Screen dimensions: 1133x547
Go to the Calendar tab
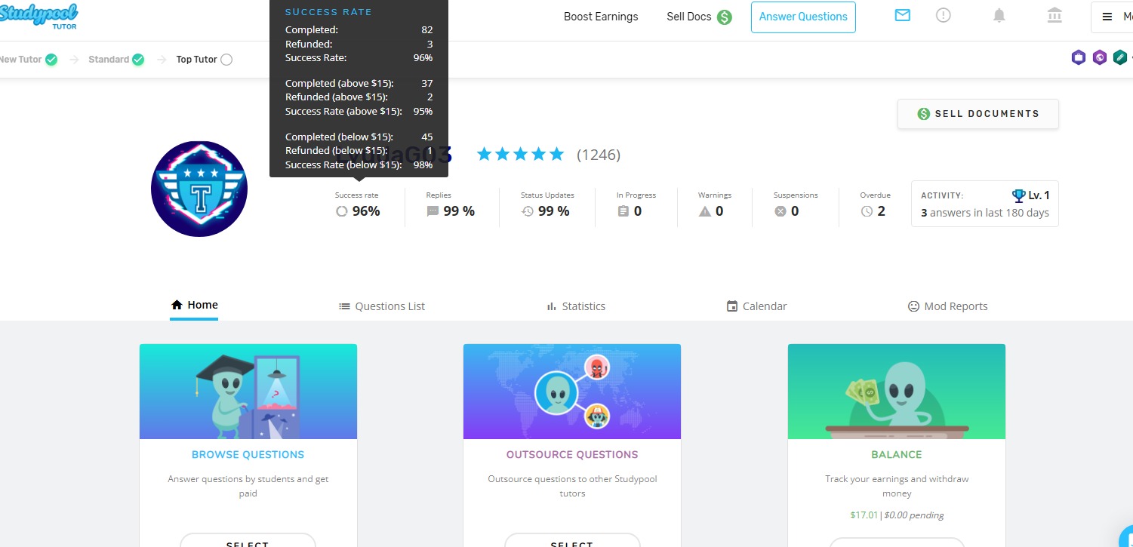pyautogui.click(x=756, y=306)
